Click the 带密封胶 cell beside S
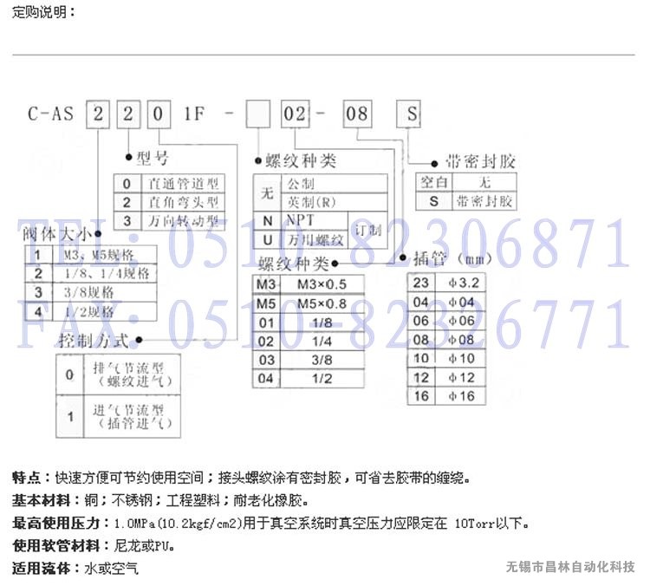Viewport: 650px width, 586px height. coord(484,201)
